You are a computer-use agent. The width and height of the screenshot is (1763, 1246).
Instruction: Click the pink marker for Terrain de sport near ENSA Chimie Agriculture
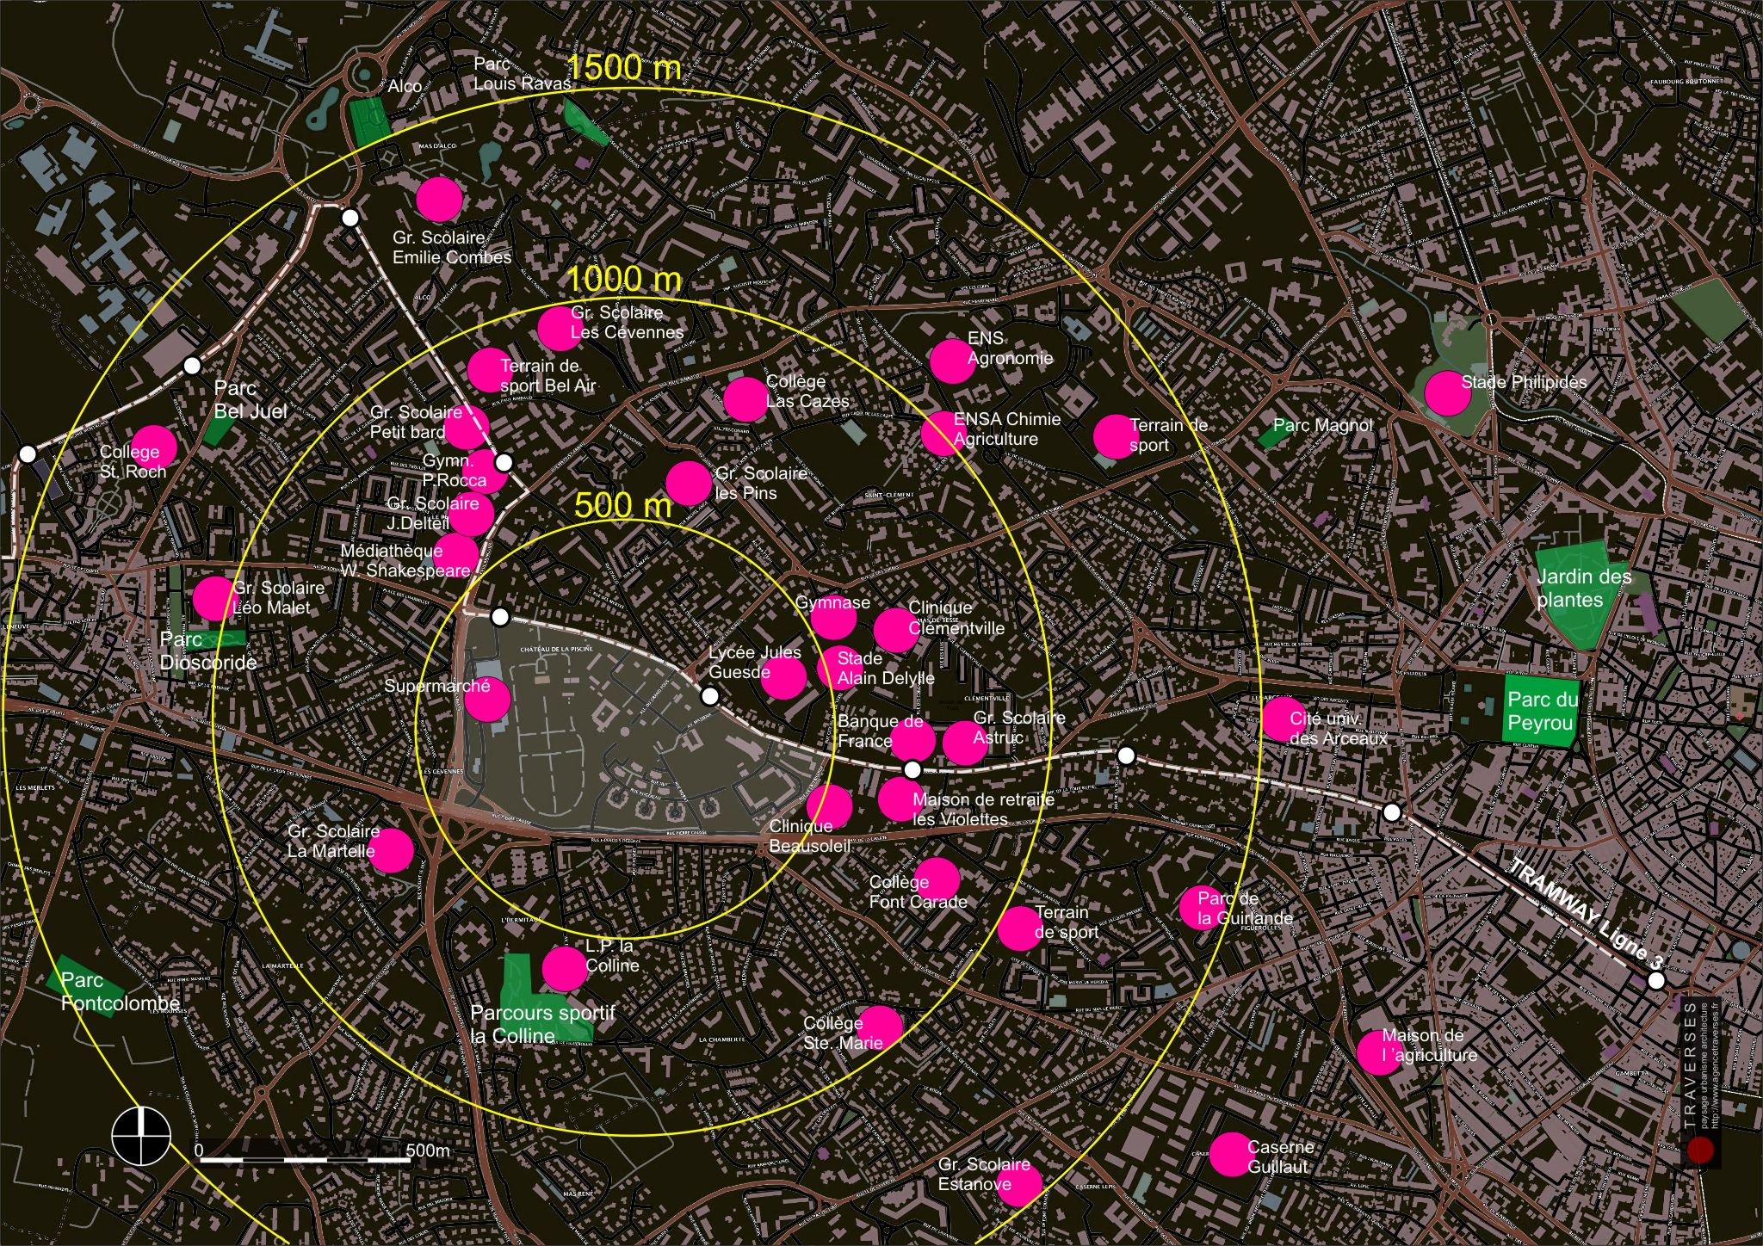[1117, 436]
